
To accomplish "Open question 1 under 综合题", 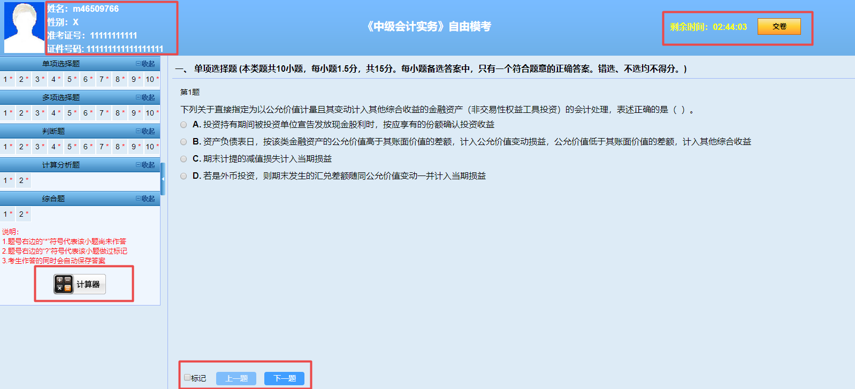I will click(5, 214).
